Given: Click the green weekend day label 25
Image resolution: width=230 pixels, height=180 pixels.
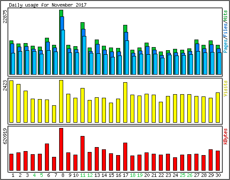Looking at the screenshot, I should click(182, 175).
